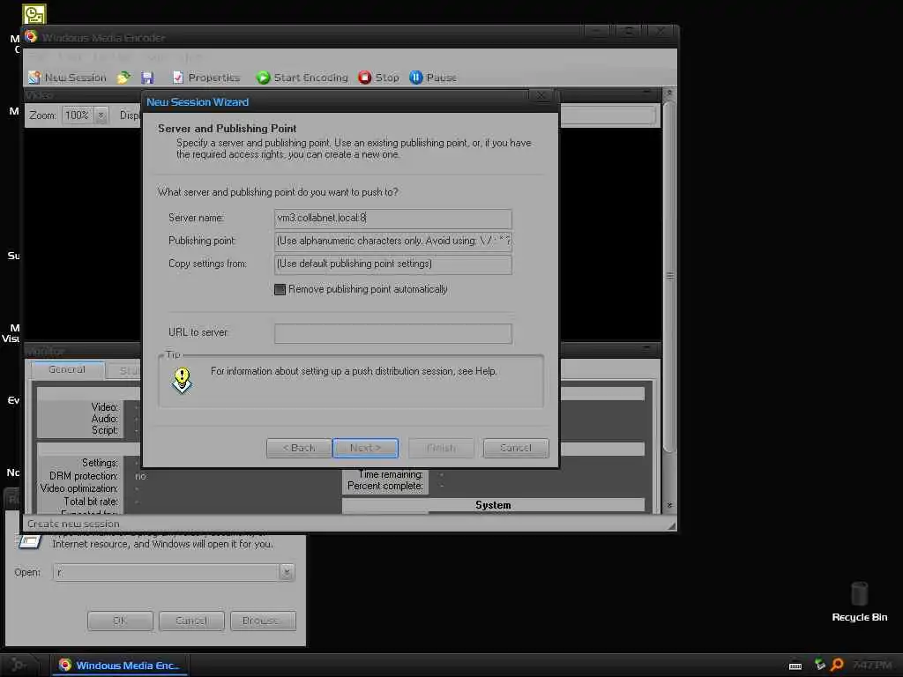Click the open session folder icon

[123, 78]
